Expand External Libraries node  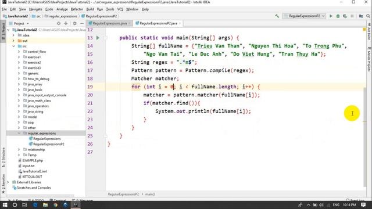[8, 182]
